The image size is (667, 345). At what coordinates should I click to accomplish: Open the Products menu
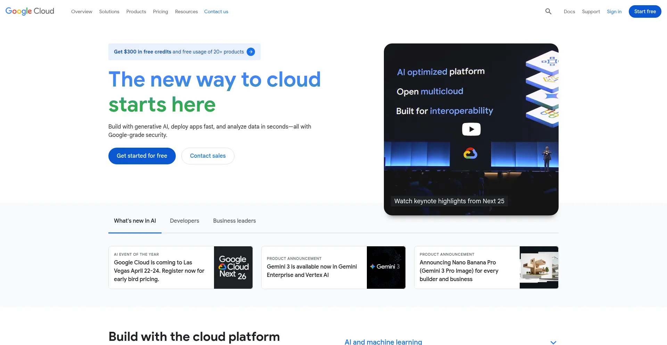(136, 11)
